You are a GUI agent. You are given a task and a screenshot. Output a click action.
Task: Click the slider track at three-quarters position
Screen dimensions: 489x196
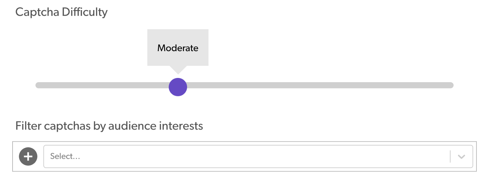[349, 85]
